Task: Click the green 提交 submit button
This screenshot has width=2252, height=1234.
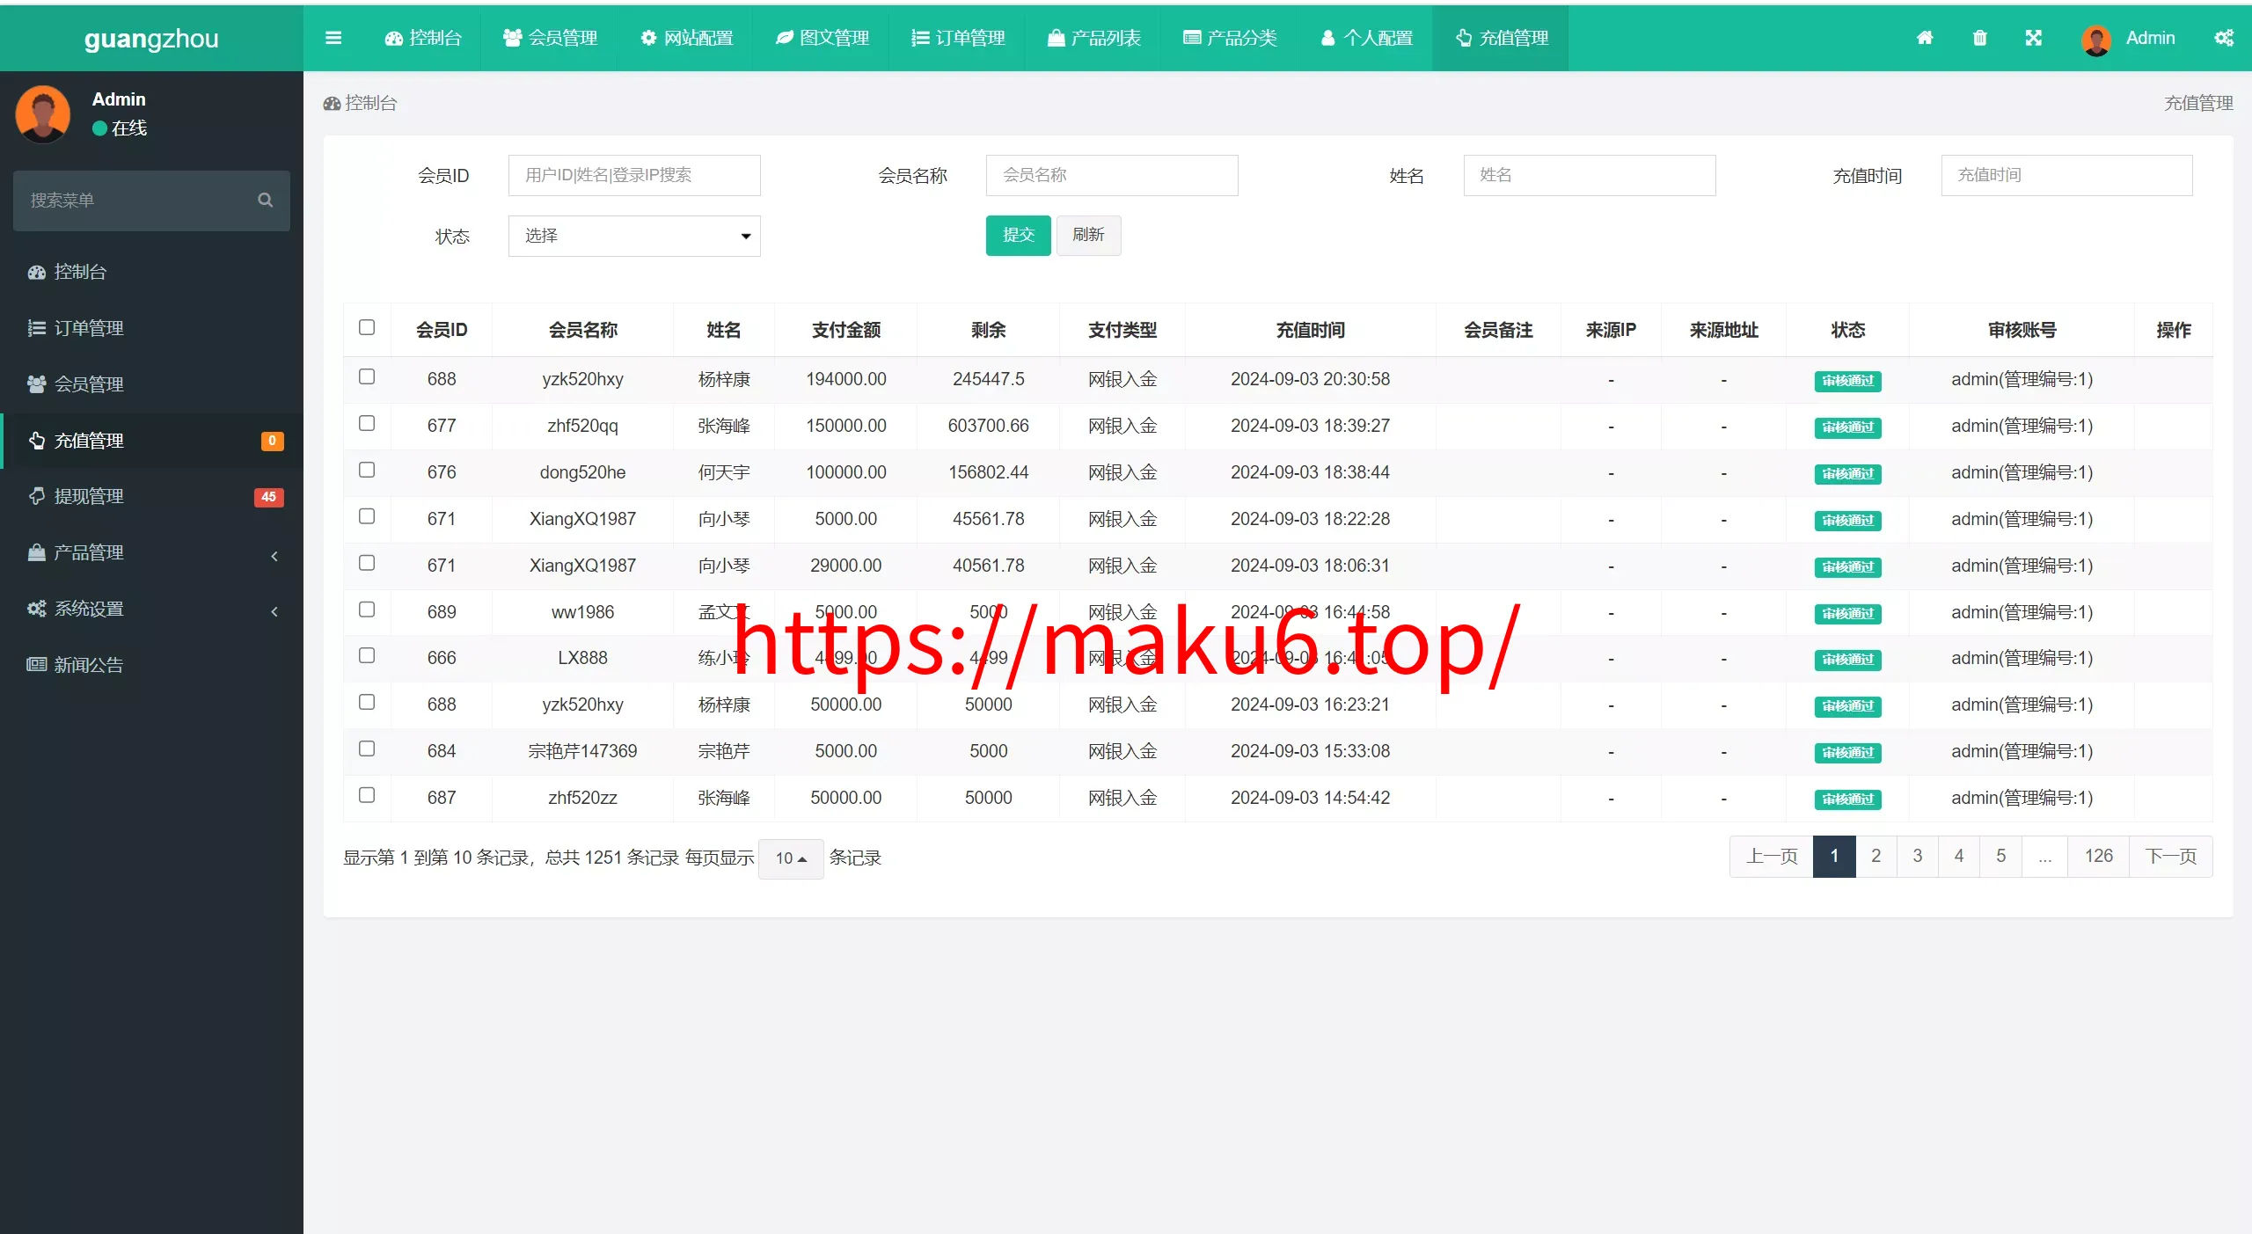Action: 1018,235
